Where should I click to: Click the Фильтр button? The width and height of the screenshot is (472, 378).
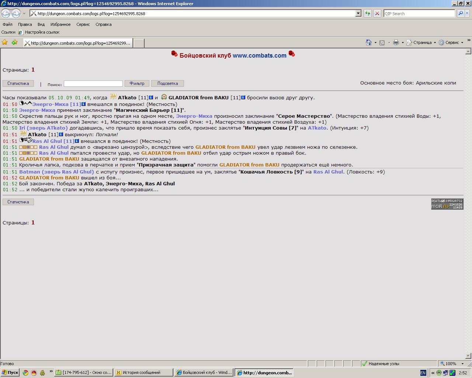click(137, 83)
